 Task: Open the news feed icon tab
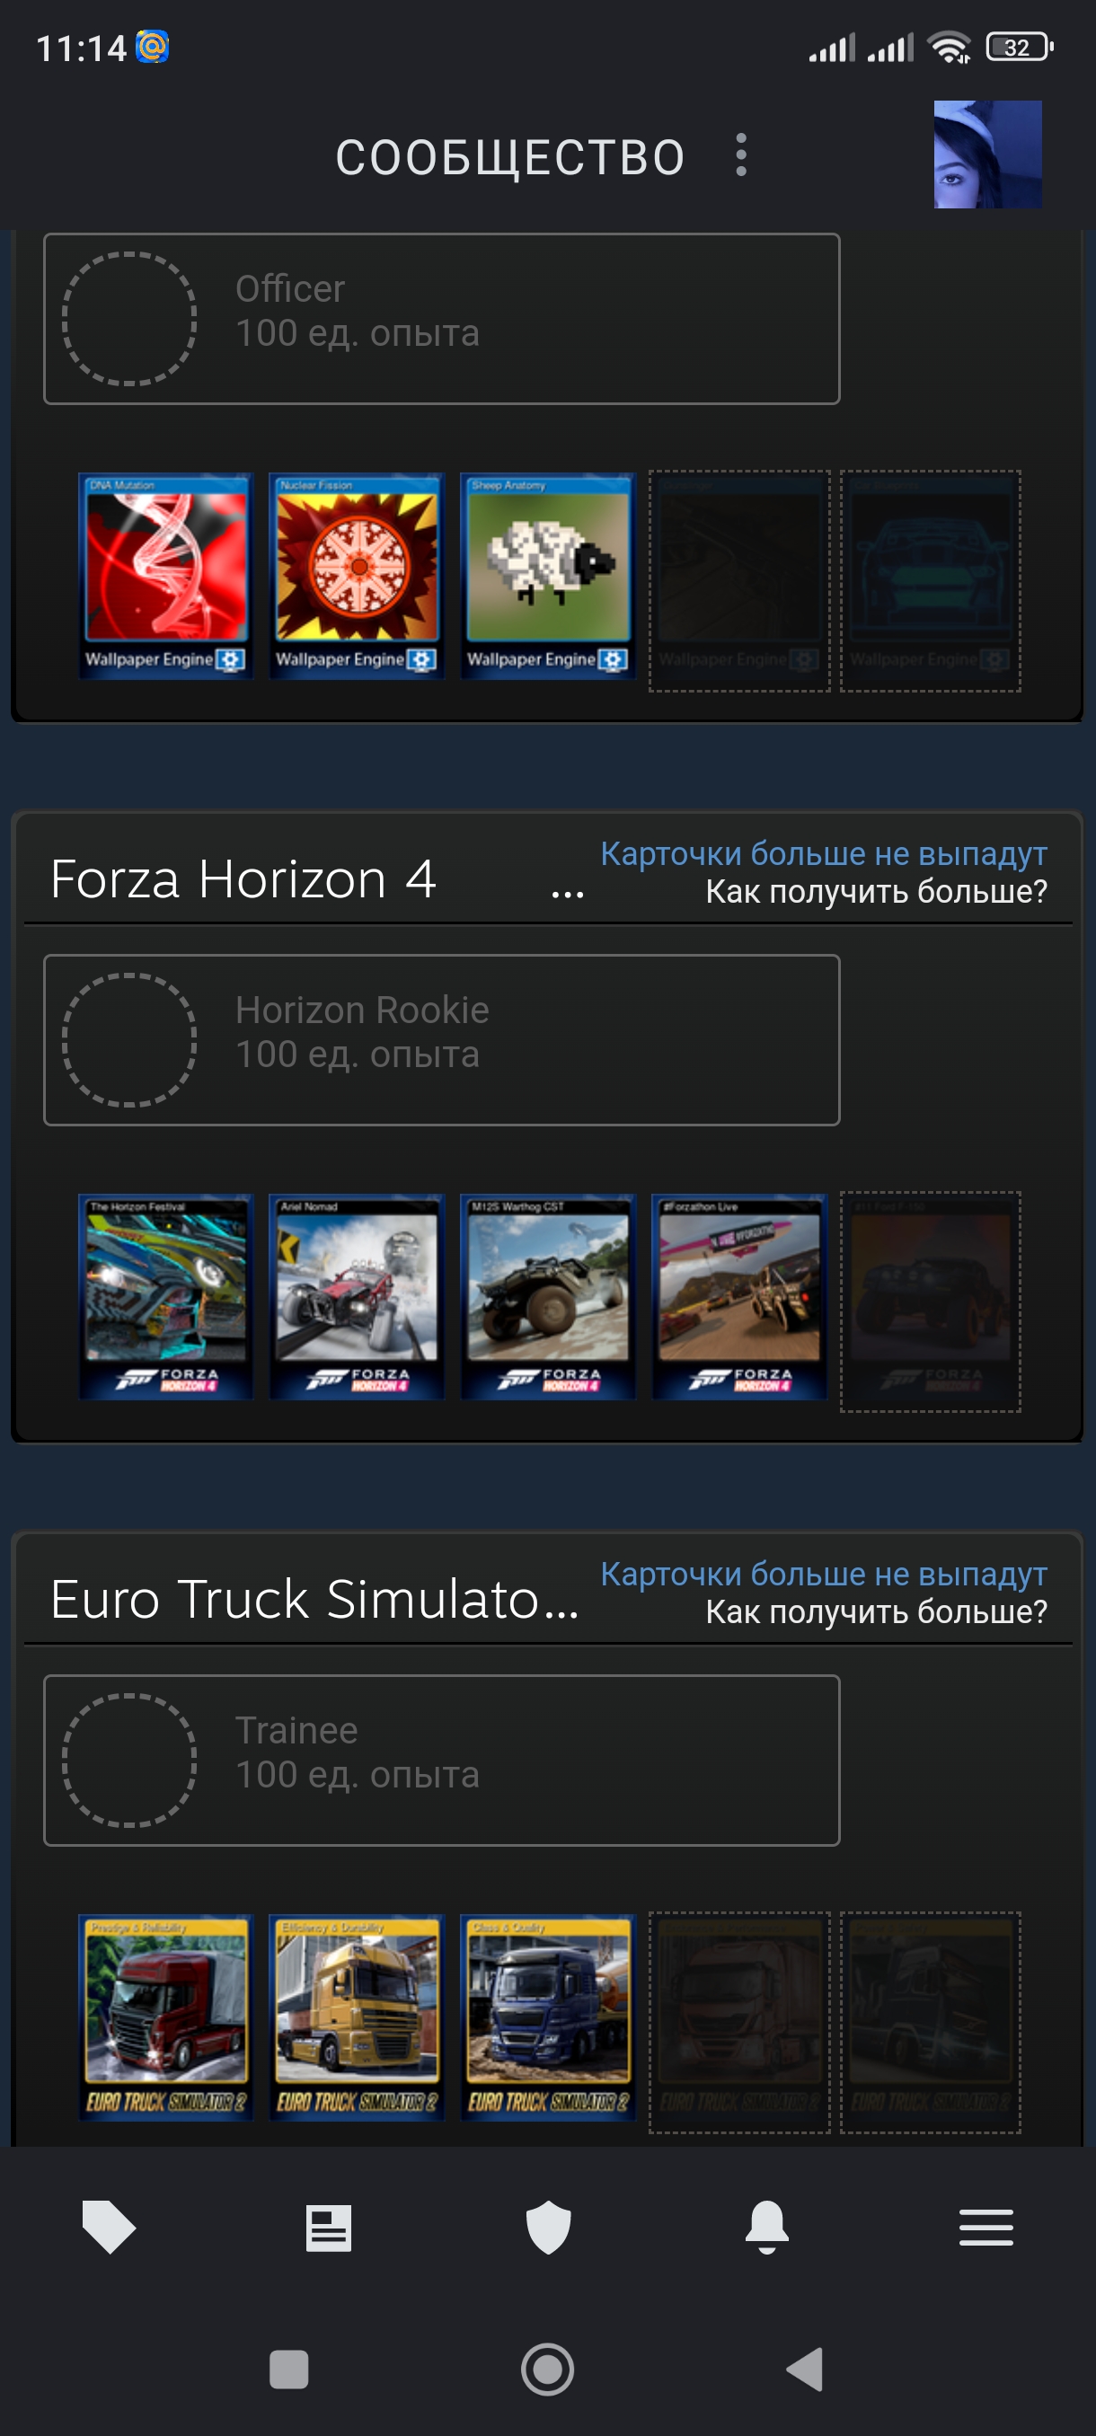click(328, 2228)
